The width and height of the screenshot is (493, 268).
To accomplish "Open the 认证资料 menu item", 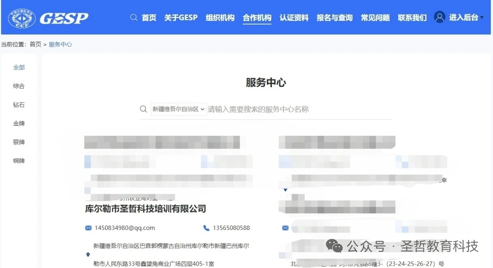I will pos(294,18).
